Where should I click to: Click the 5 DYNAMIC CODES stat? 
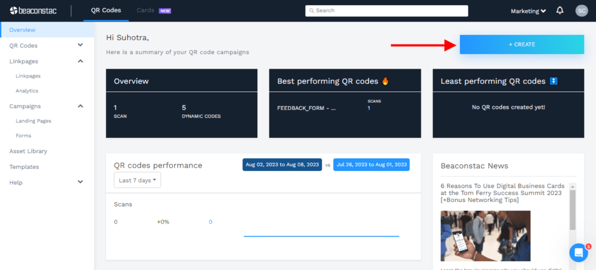(201, 111)
